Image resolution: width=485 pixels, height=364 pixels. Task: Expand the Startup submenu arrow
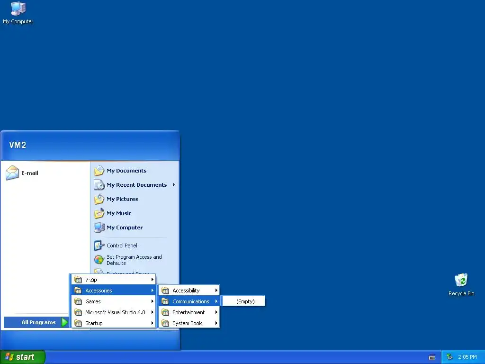(x=152, y=323)
